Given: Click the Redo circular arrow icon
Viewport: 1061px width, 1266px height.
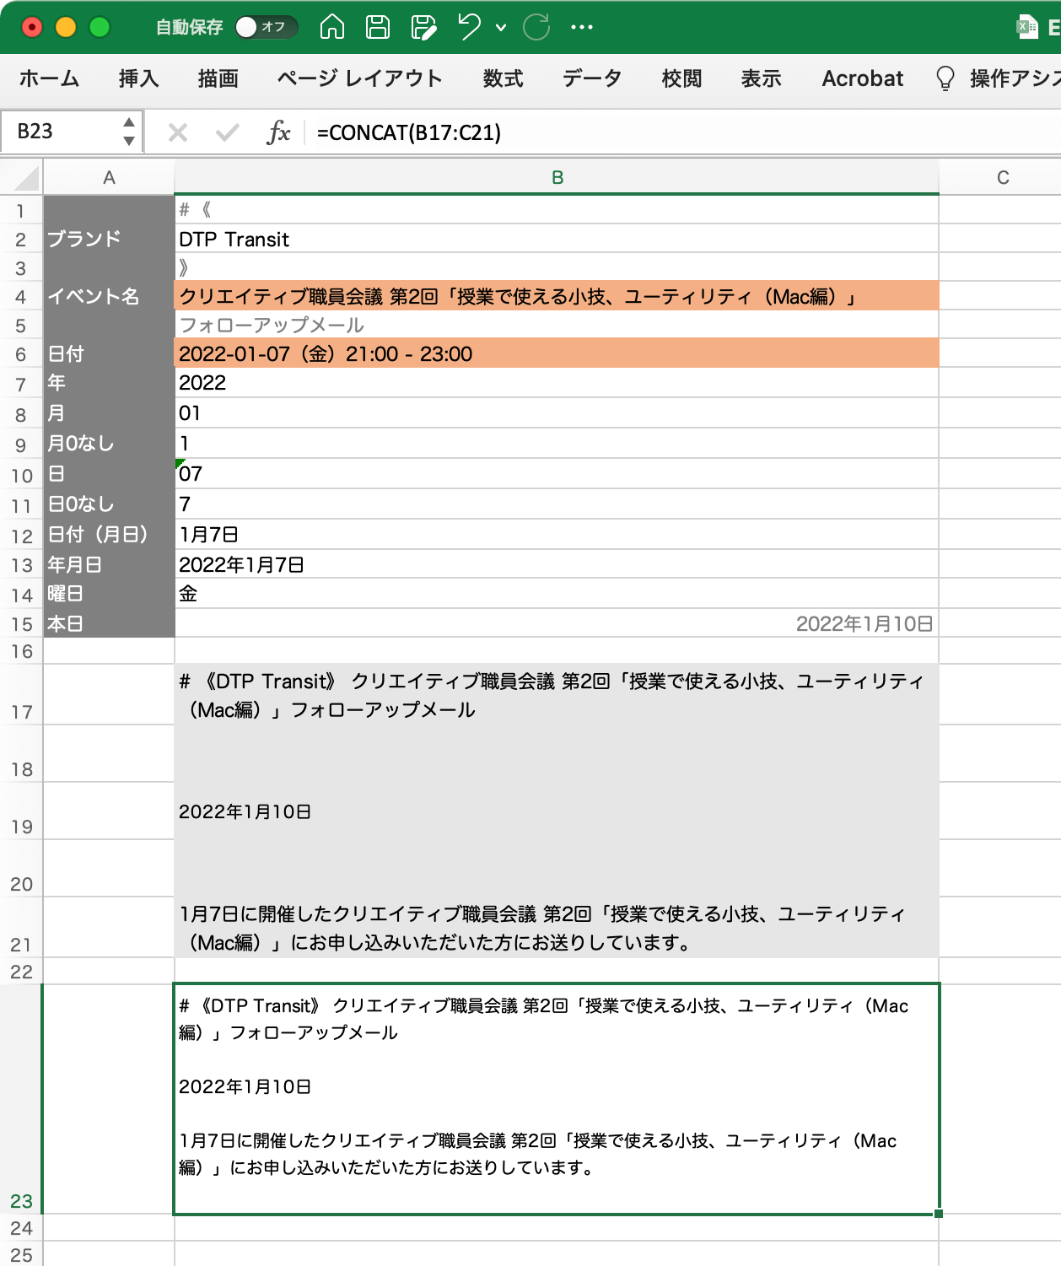Looking at the screenshot, I should tap(536, 27).
